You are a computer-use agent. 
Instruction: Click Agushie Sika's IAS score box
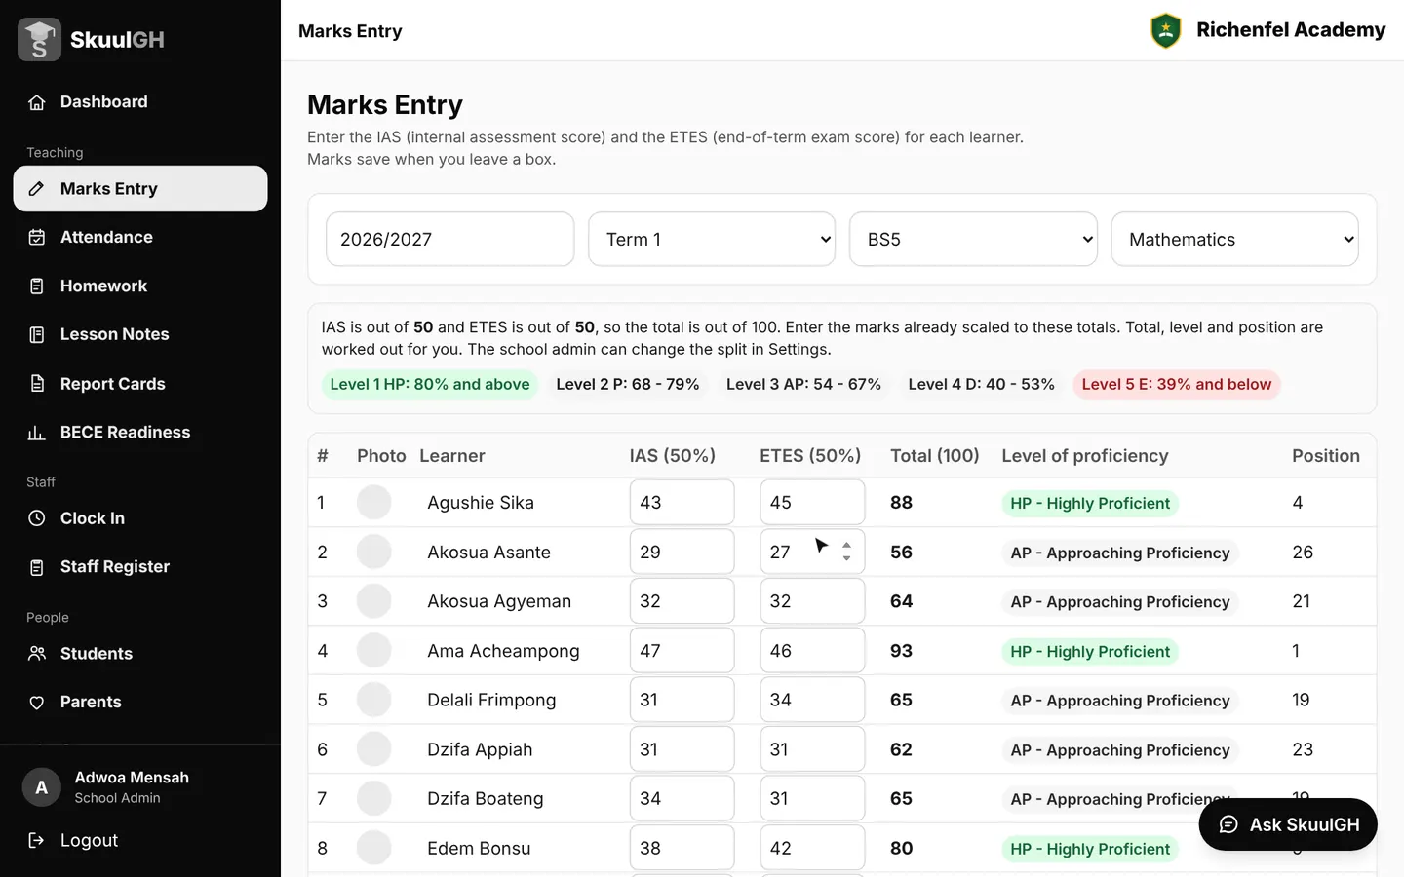point(682,503)
